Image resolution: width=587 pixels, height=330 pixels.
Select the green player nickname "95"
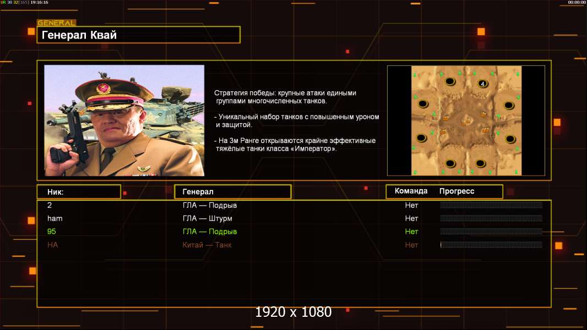(x=52, y=232)
